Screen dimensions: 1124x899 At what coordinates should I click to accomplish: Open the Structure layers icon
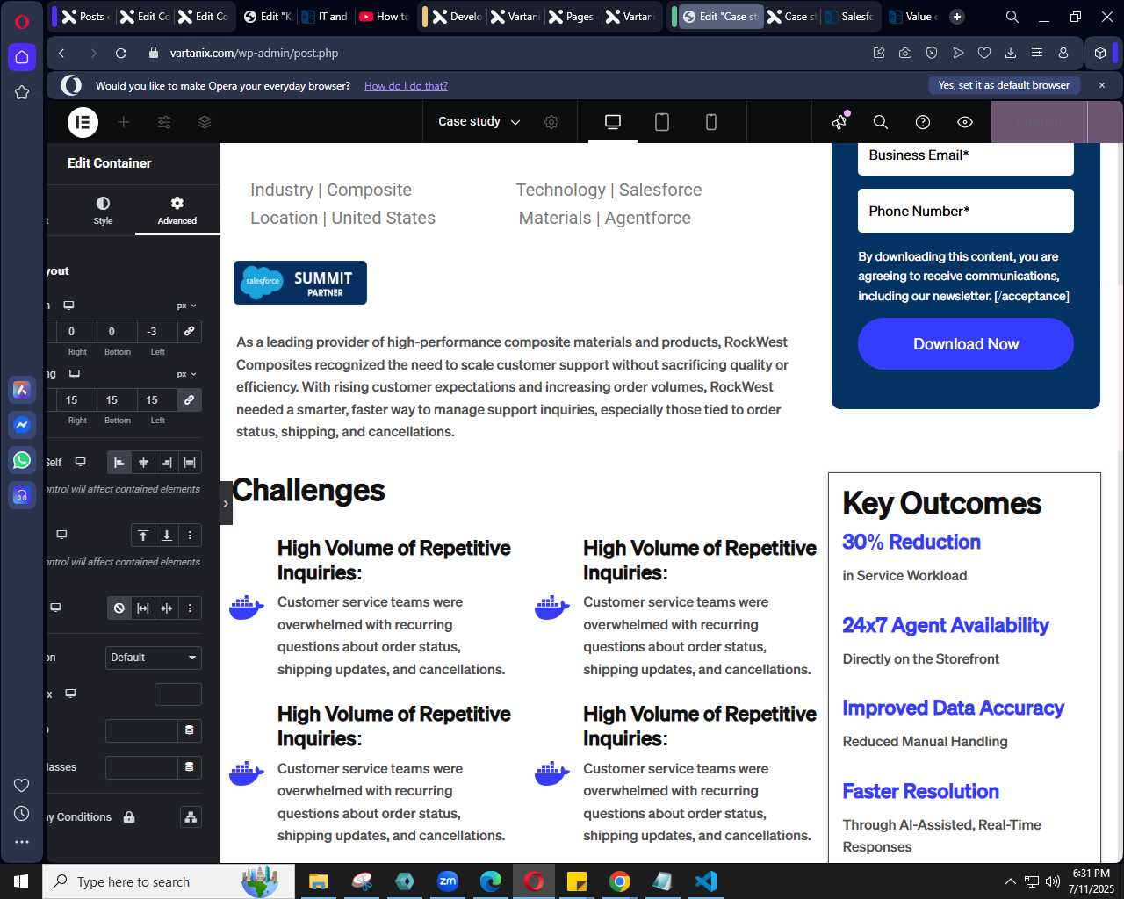(205, 122)
